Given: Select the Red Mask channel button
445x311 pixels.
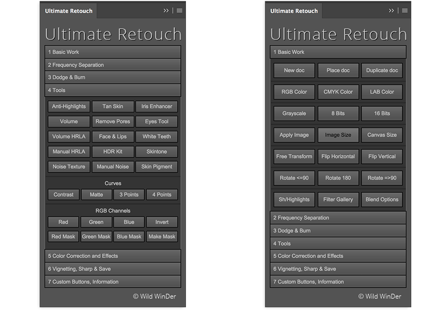Looking at the screenshot, I should point(63,237).
